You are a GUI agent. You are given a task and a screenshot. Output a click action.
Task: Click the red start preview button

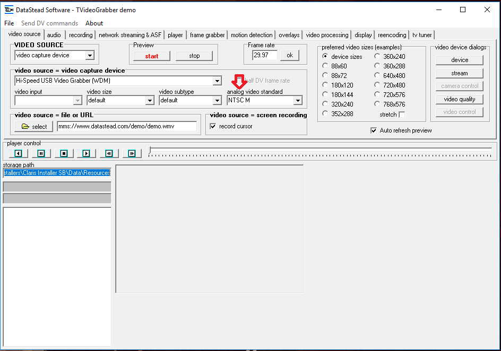[x=152, y=56]
